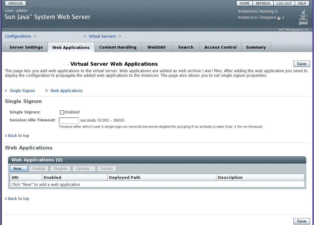The image size is (314, 225).
Task: Refresh the page with the REFRESH button
Action: [x=263, y=3]
